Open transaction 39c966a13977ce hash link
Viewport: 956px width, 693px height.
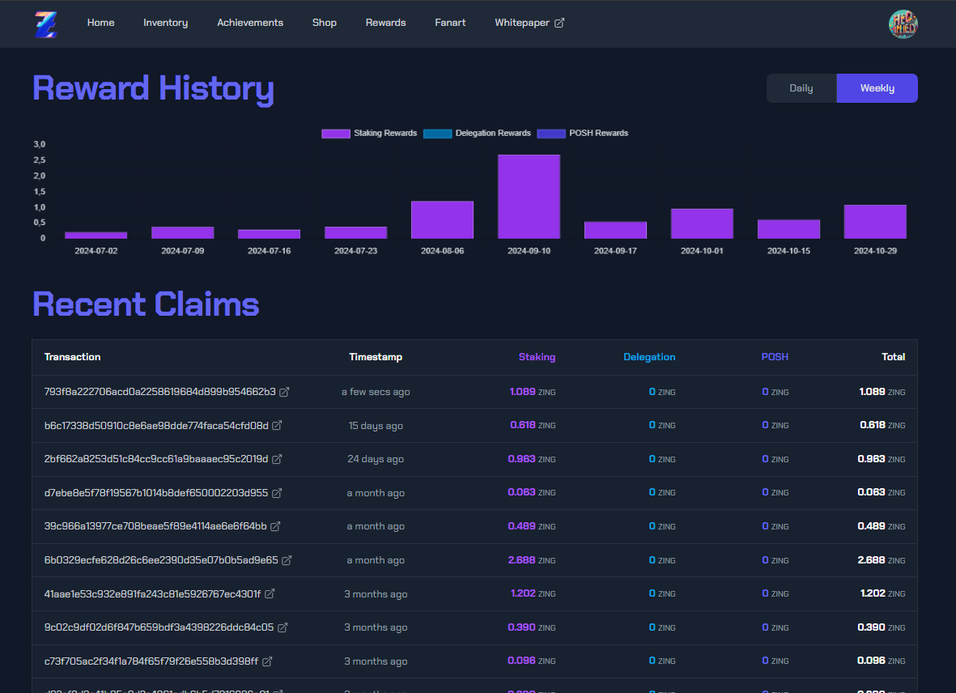(155, 526)
